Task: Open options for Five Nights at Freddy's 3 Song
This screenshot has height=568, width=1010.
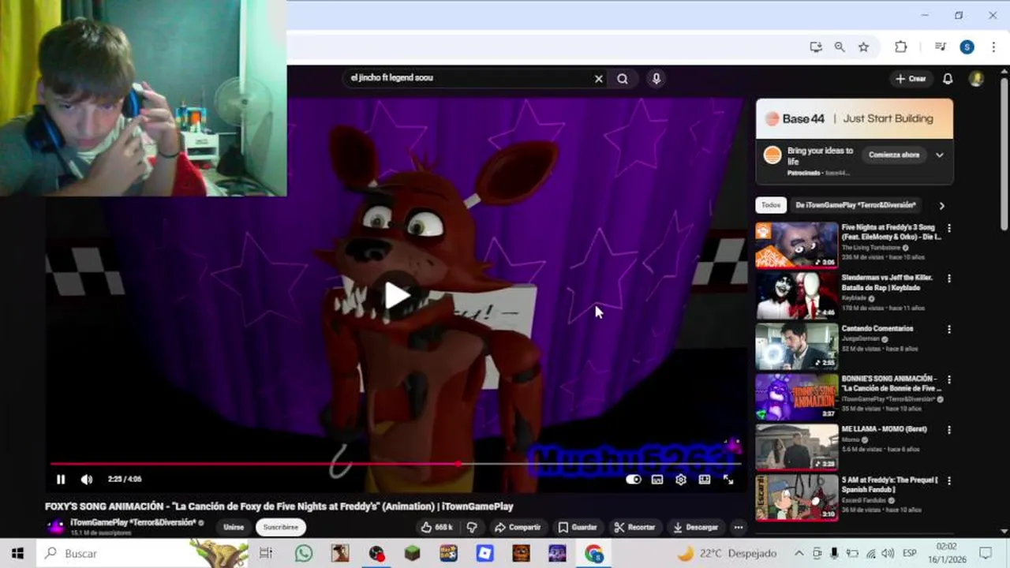Action: 949,229
